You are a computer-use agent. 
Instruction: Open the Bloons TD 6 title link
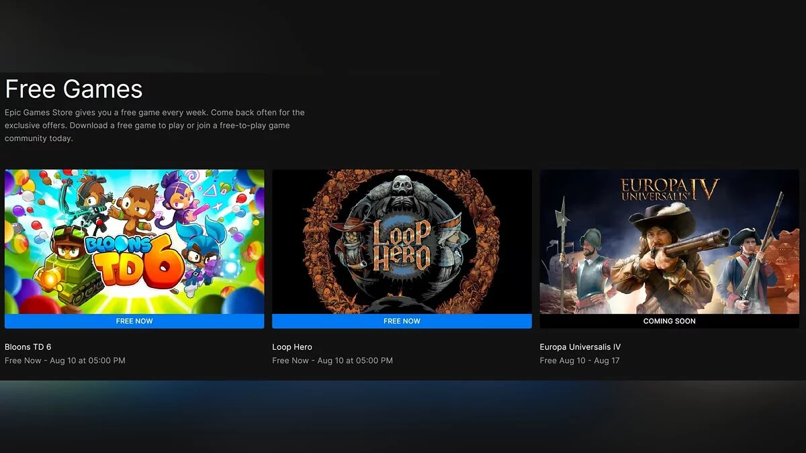[x=28, y=347]
